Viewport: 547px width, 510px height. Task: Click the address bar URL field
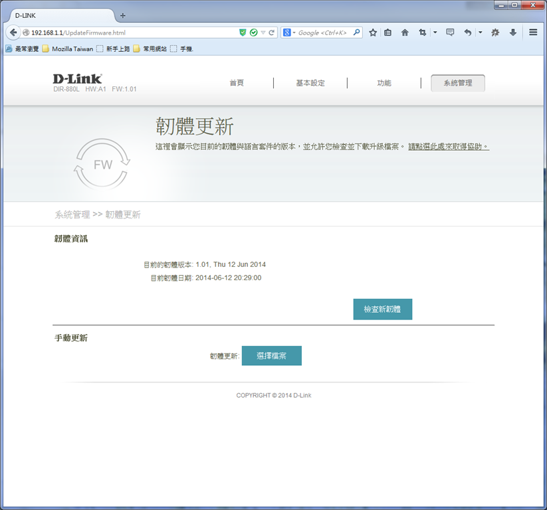click(132, 33)
